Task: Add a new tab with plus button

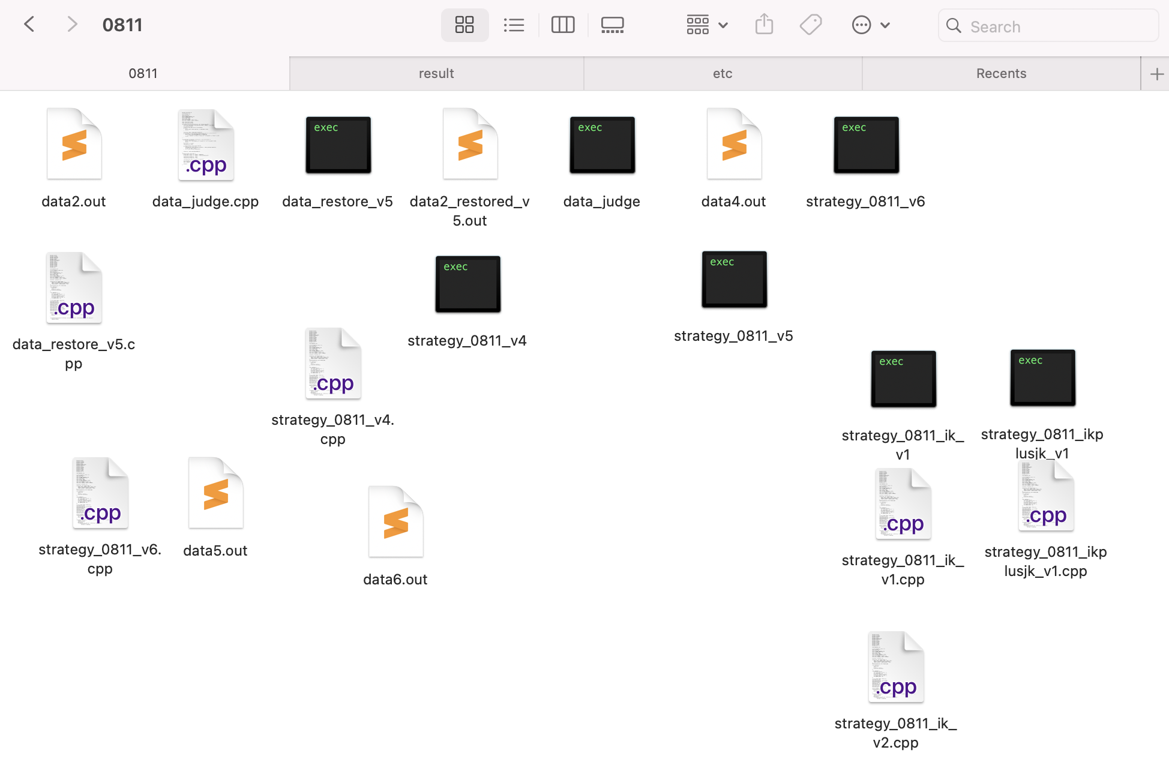Action: point(1157,74)
